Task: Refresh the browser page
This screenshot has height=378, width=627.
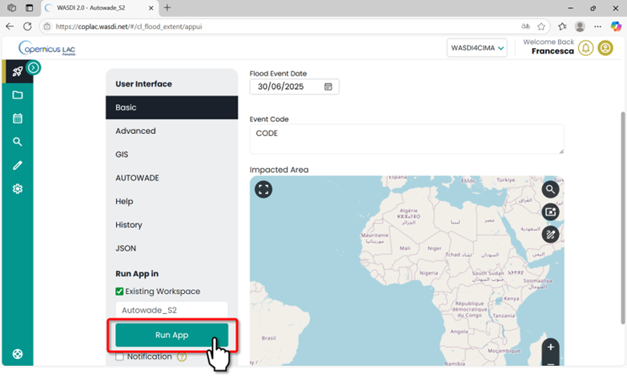Action: point(27,26)
